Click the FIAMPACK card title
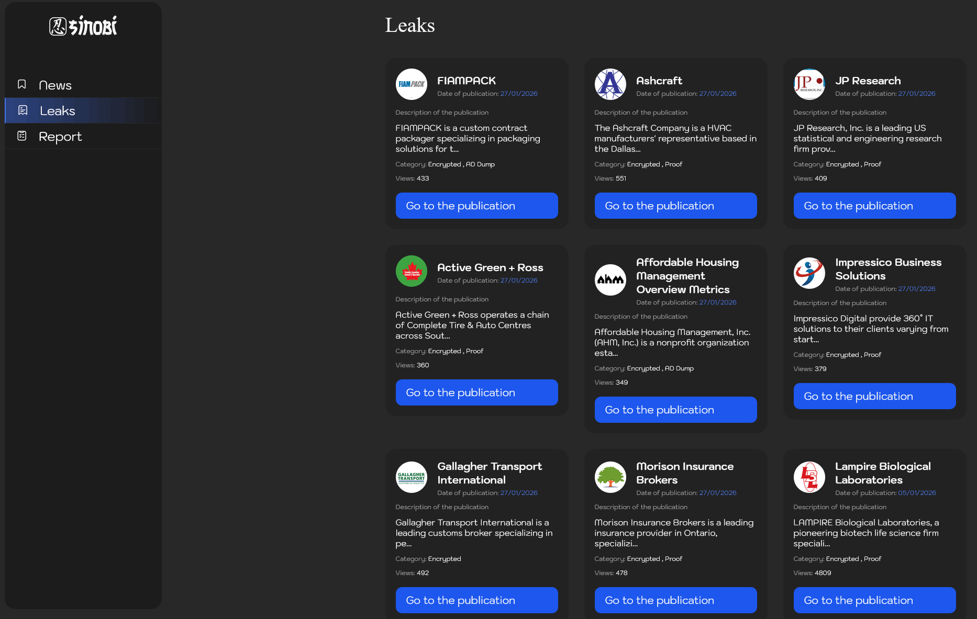The width and height of the screenshot is (977, 619). pos(467,81)
